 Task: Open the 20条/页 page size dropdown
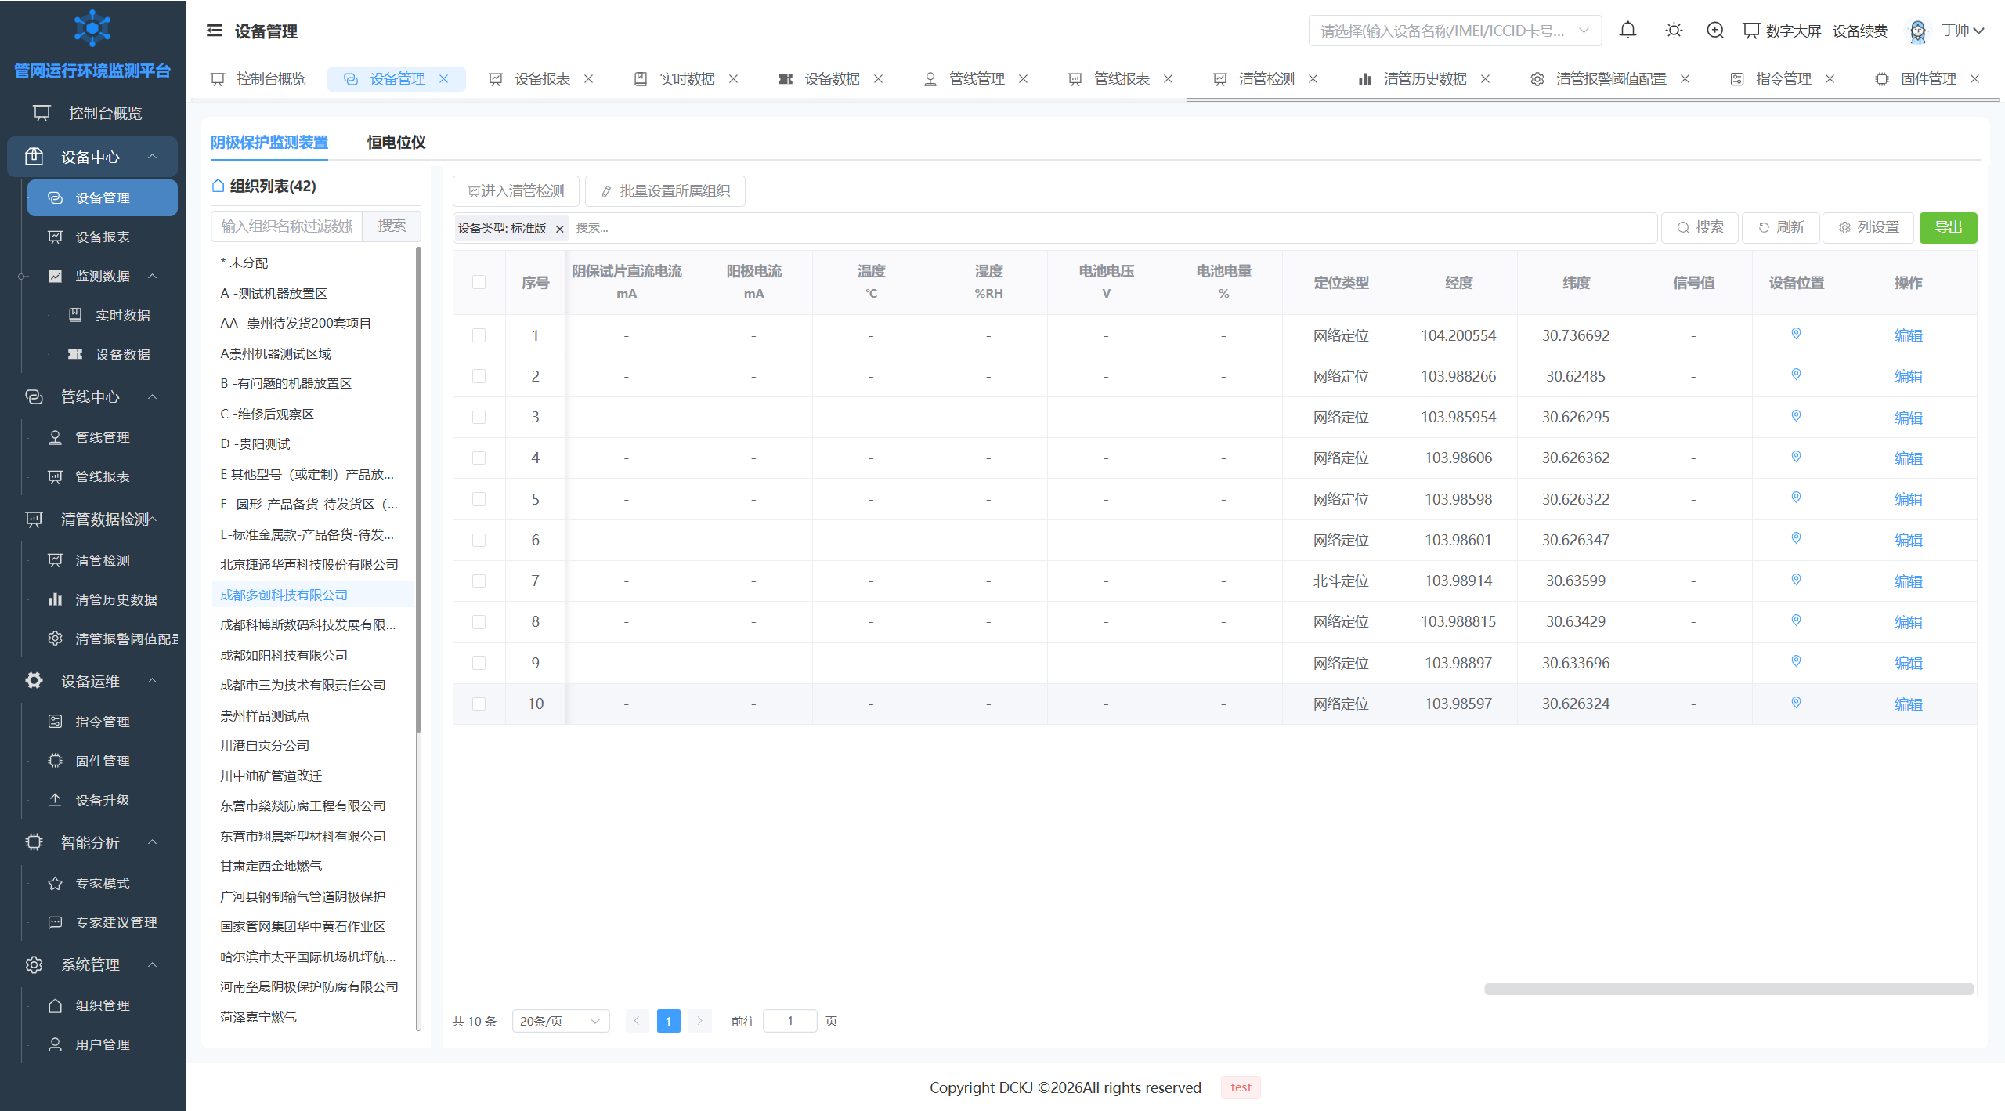coord(561,1021)
